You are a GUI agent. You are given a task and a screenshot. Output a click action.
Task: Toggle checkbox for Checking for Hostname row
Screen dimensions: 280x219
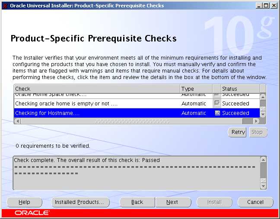pos(217,113)
